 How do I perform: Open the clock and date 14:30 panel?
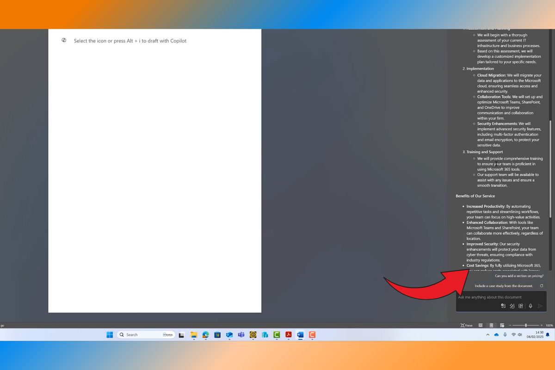(535, 334)
